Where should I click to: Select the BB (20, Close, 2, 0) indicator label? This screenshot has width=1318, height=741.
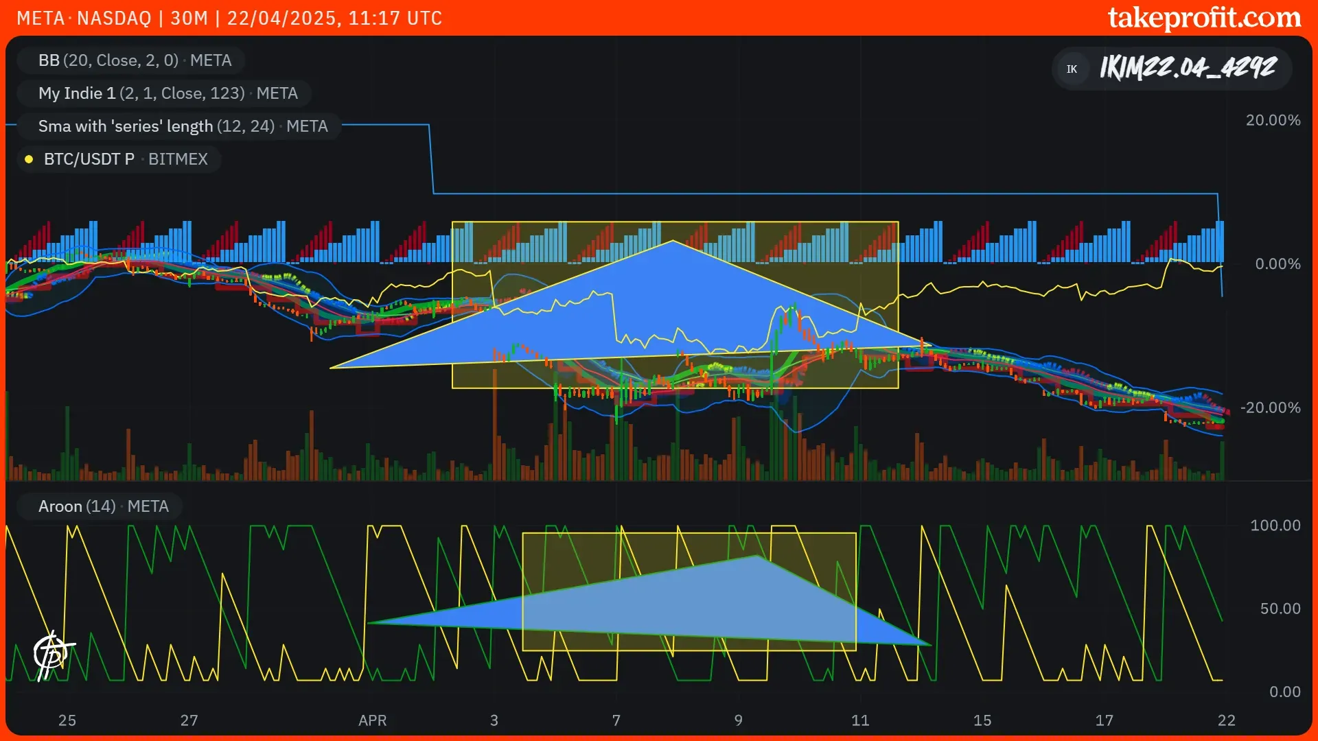pyautogui.click(x=135, y=60)
